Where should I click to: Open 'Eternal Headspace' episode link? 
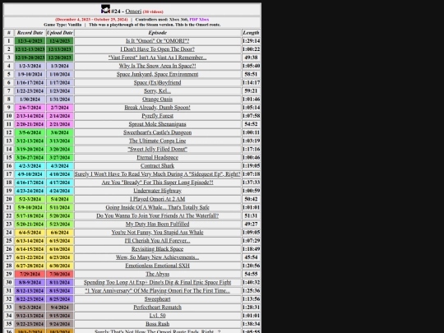tap(157, 158)
